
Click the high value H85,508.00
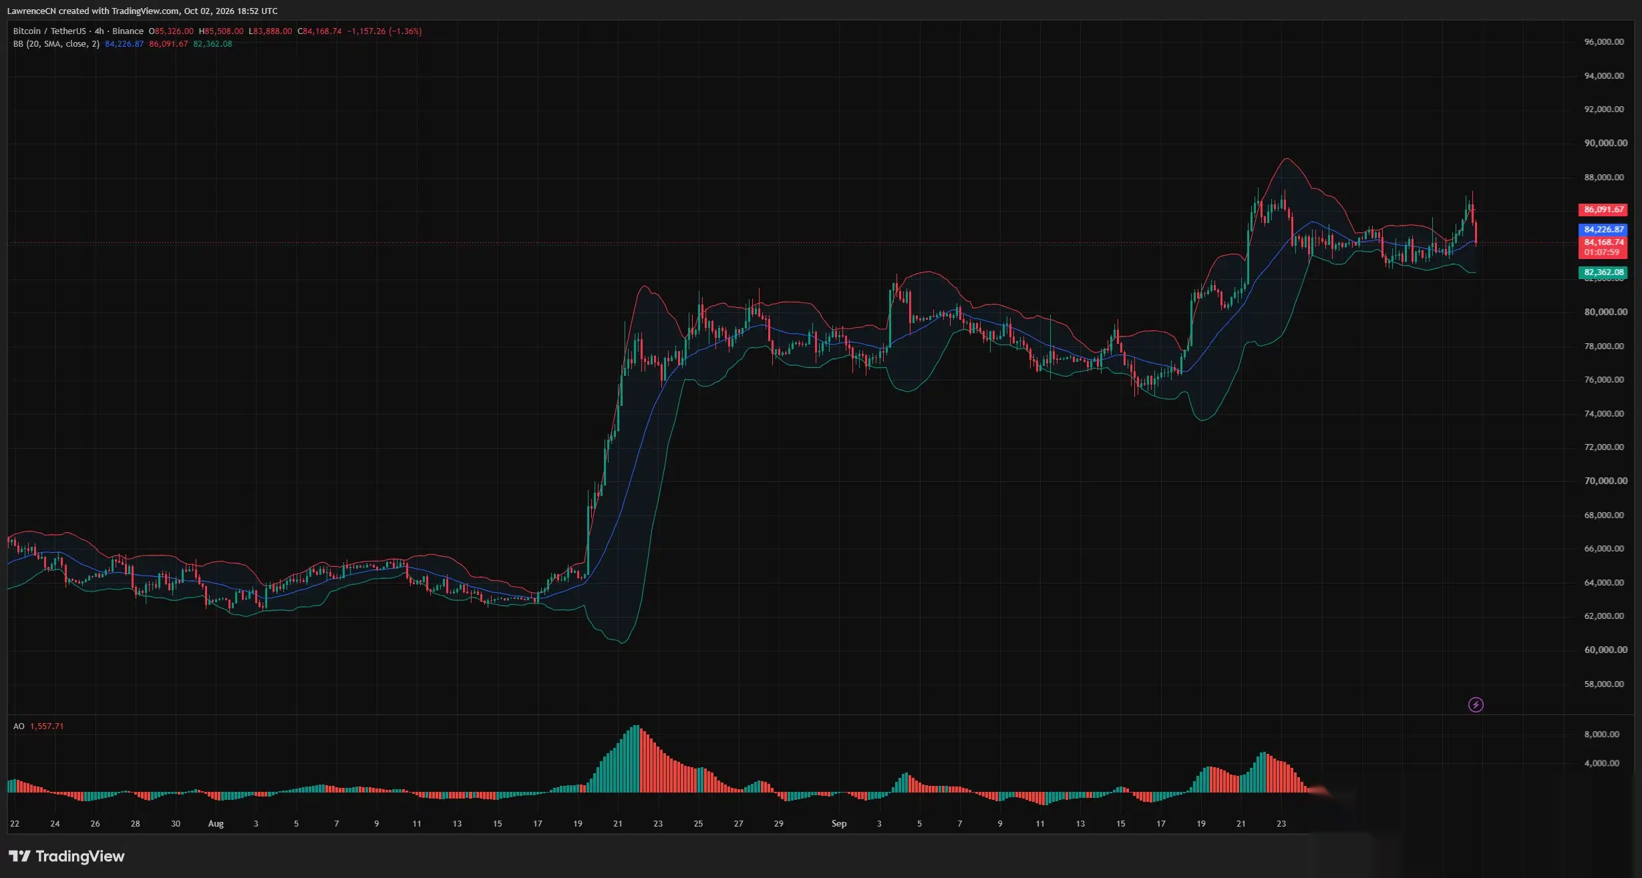point(221,31)
